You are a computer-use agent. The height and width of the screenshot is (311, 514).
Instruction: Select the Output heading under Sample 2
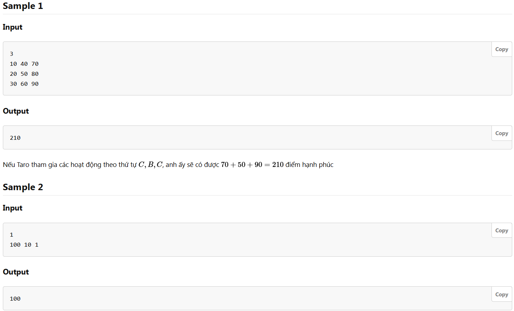tap(16, 272)
